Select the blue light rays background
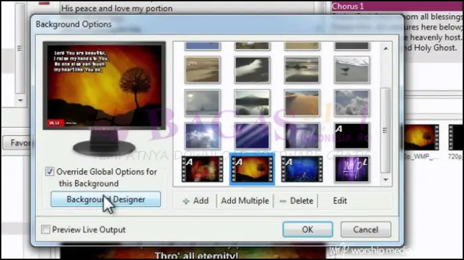Image resolution: width=464 pixels, height=260 pixels. pos(252,136)
